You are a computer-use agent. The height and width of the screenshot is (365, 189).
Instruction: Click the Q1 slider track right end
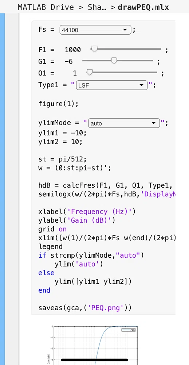[x=156, y=72]
